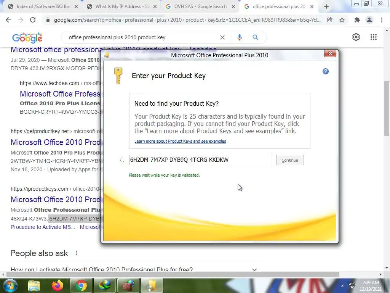
Task: Switch to OVH SAS Google Search tab
Action: click(200, 7)
